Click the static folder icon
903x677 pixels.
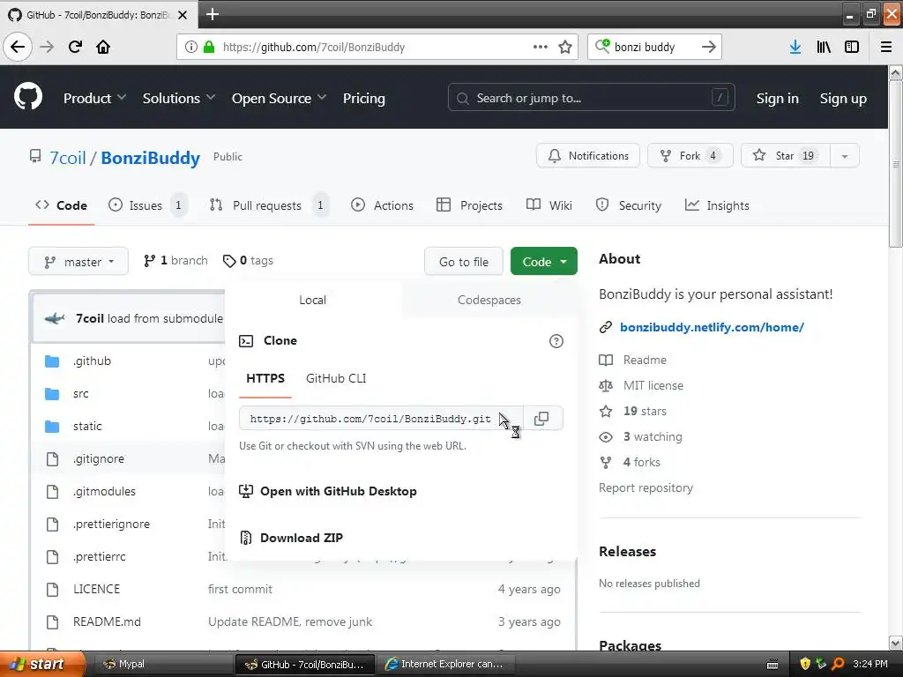pyautogui.click(x=52, y=427)
